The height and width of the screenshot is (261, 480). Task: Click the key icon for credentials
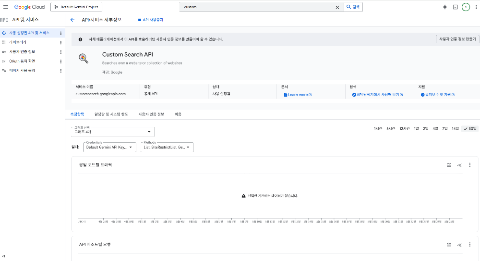[x=4, y=52]
